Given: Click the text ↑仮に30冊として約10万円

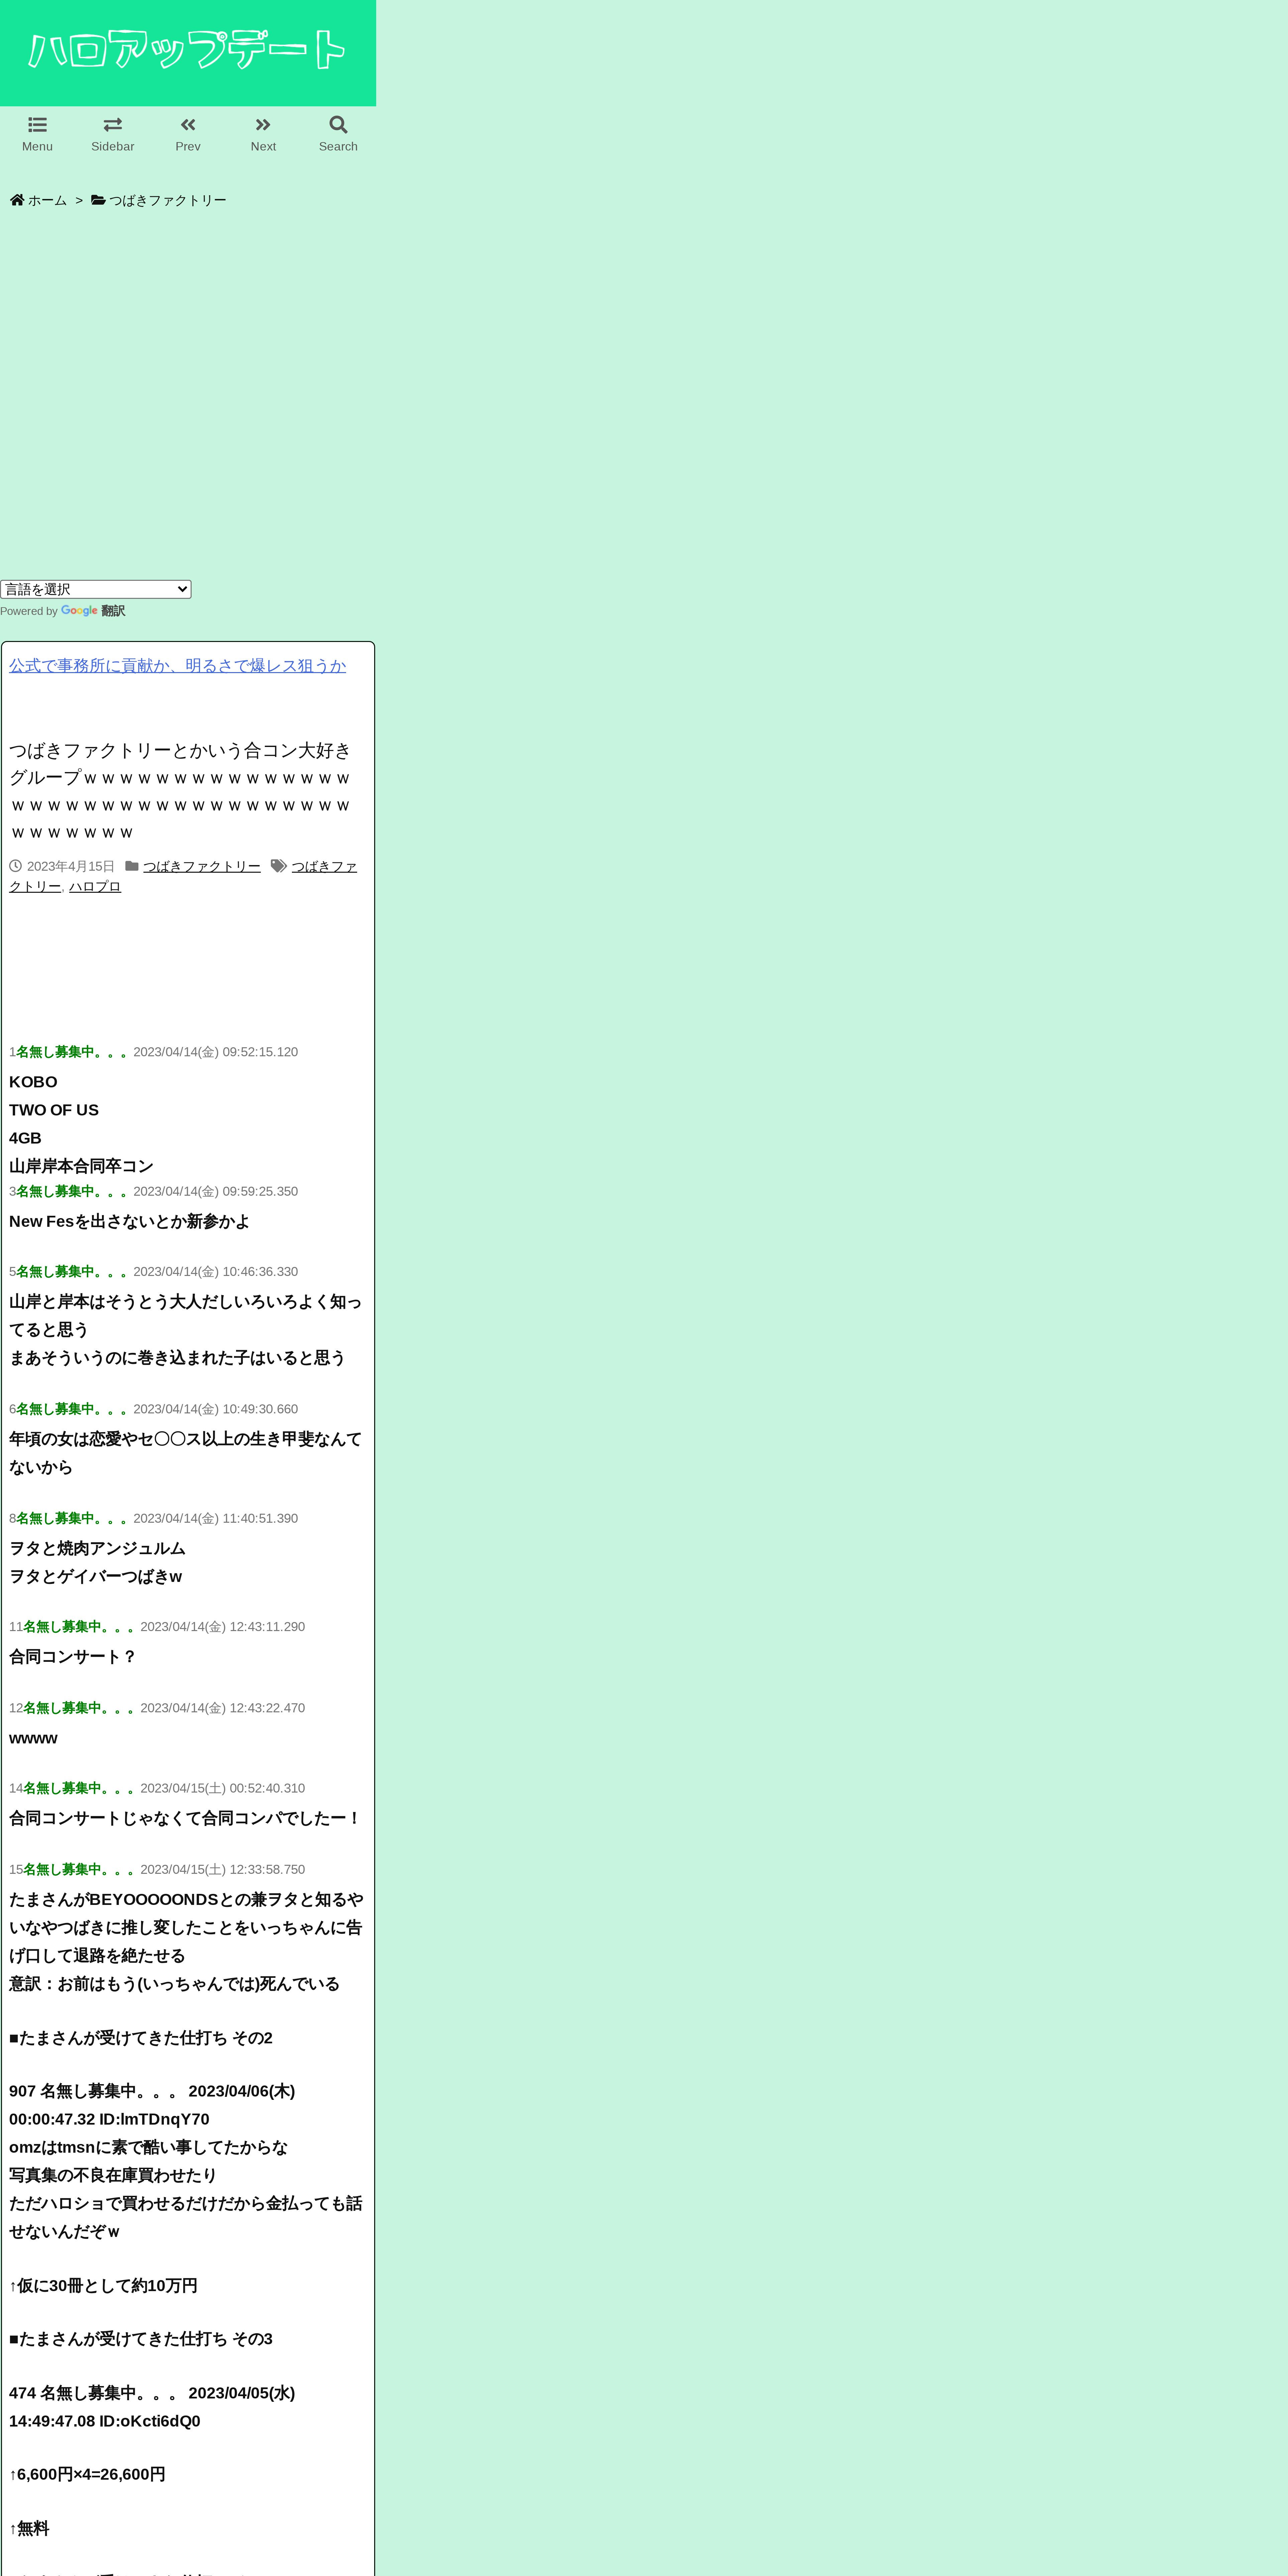Looking at the screenshot, I should click(x=103, y=2286).
